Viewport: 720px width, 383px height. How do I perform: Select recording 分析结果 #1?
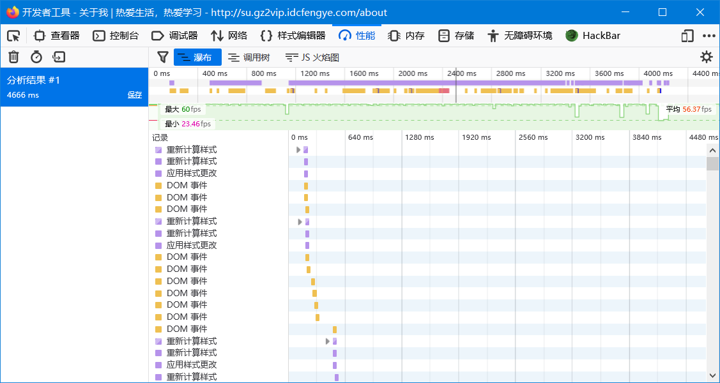click(x=74, y=87)
